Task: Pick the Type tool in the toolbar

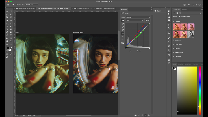Action: 11,35
